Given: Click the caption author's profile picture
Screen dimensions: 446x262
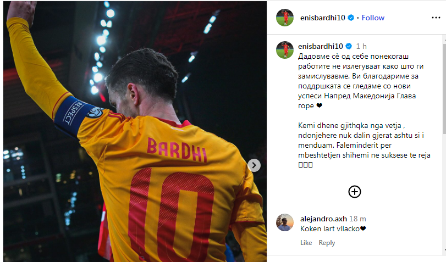Looking at the screenshot, I should (x=285, y=50).
